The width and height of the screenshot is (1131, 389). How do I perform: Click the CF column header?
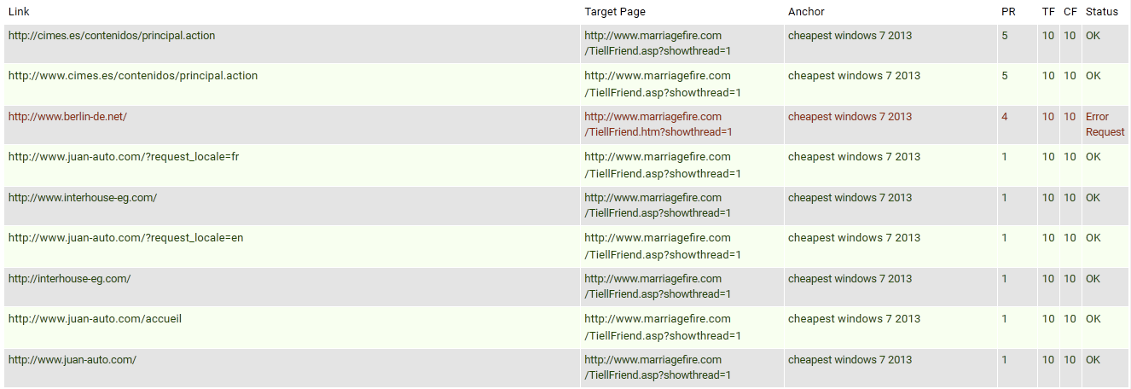pos(1070,12)
